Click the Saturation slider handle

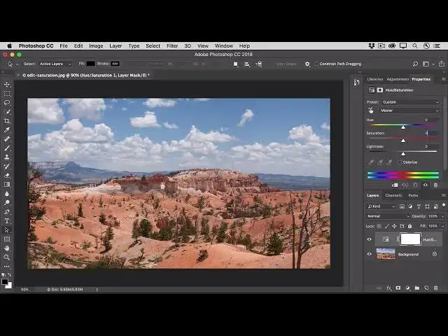403,141
